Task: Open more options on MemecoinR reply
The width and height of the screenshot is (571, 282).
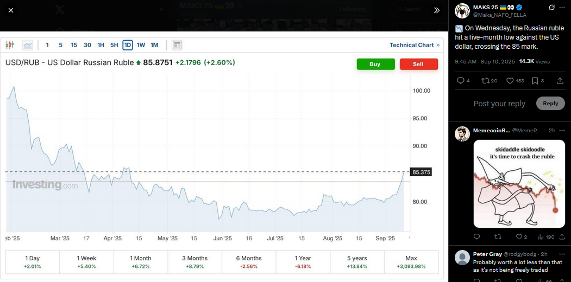Action: [562, 130]
